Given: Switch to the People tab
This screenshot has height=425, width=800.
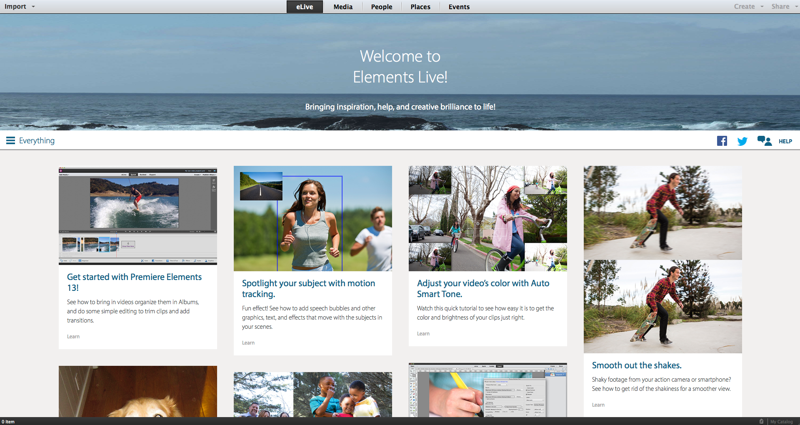Looking at the screenshot, I should pyautogui.click(x=382, y=7).
